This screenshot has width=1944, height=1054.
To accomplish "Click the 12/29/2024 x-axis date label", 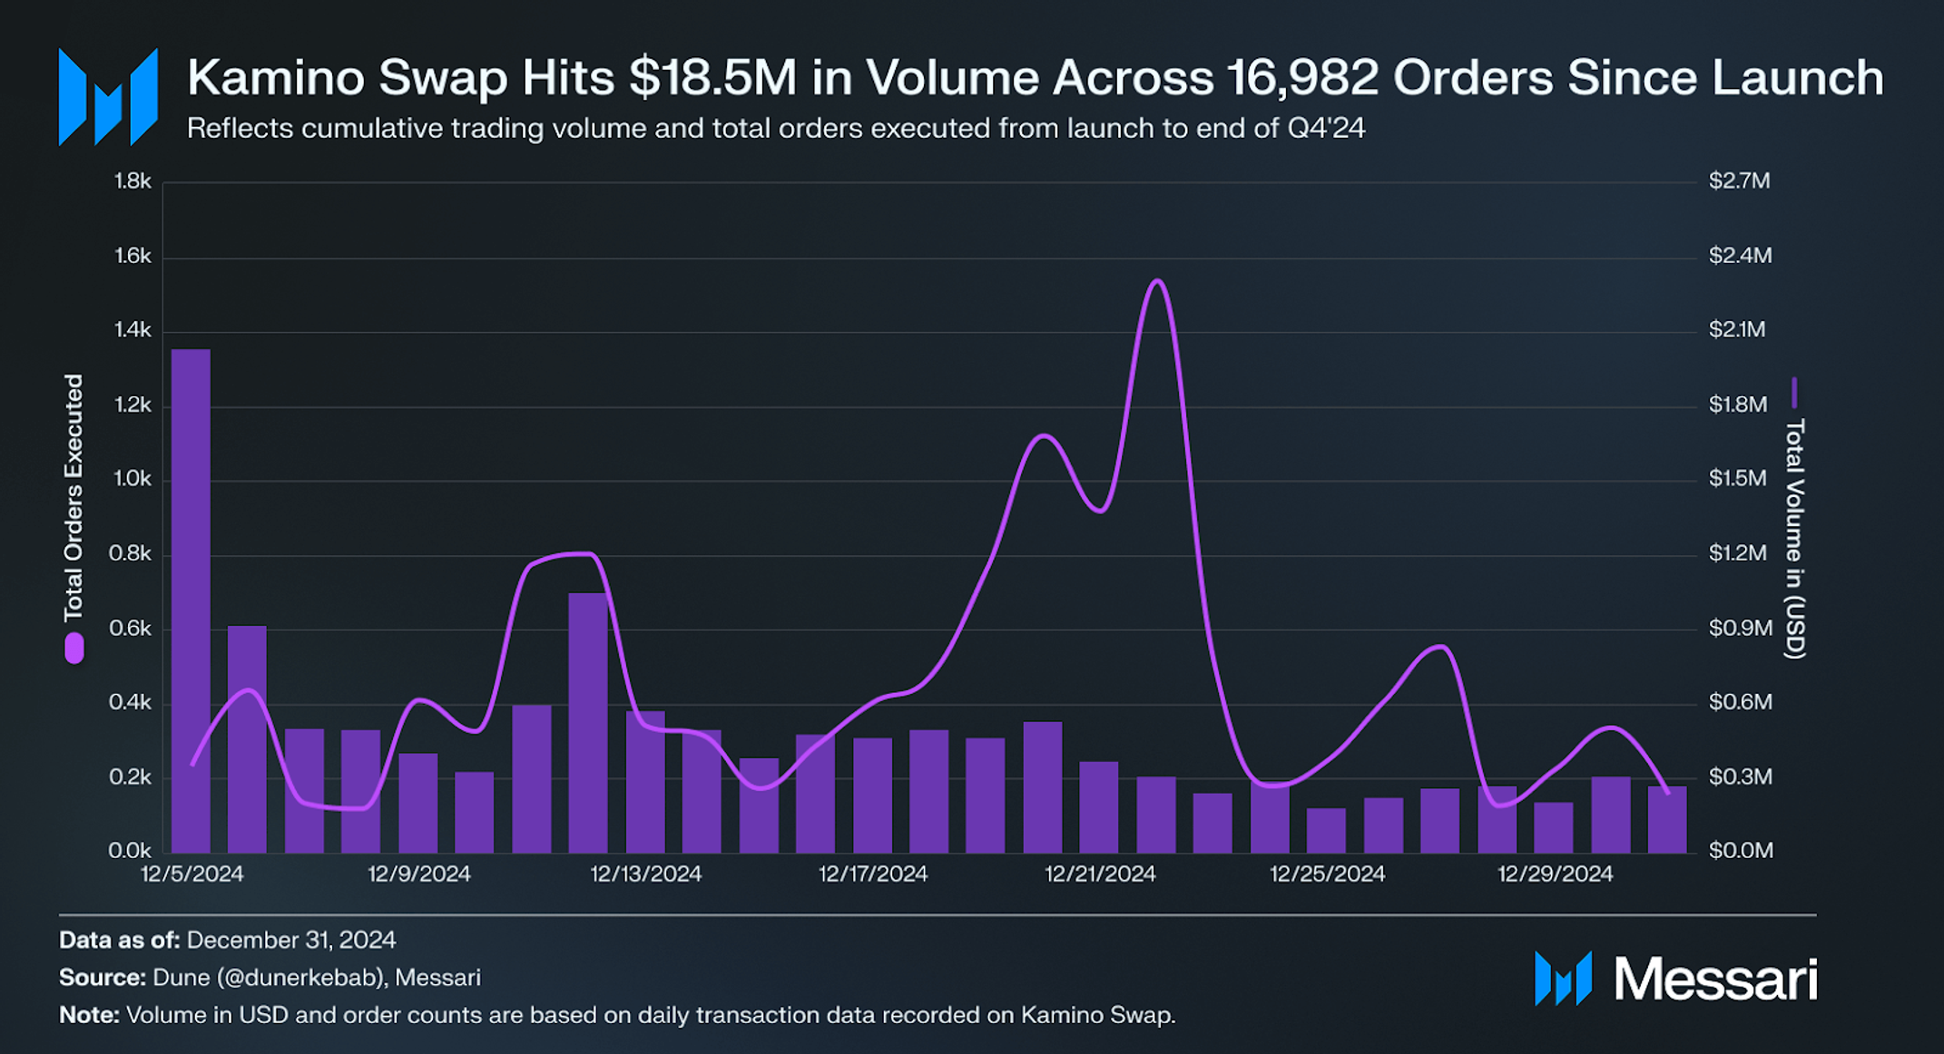I will (x=1555, y=874).
